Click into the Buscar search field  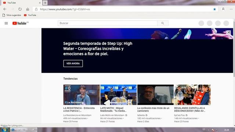108,23
